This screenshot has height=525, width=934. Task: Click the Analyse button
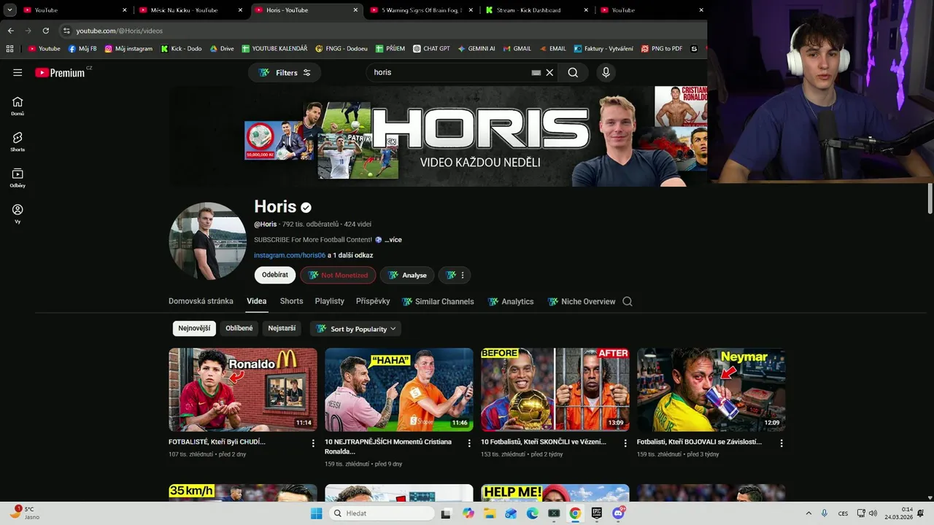pyautogui.click(x=407, y=275)
